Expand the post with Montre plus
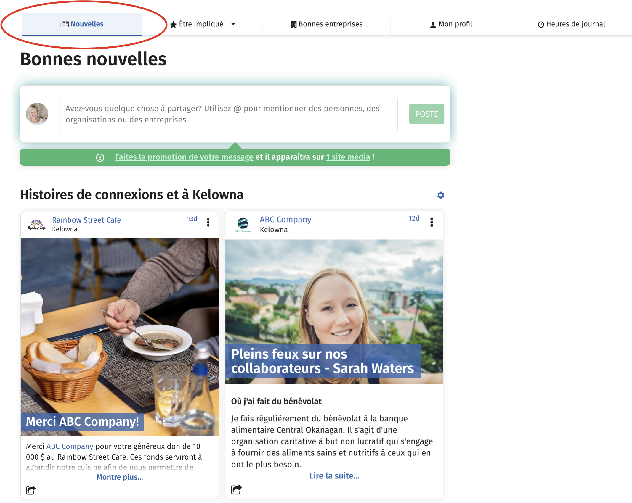Screen dimensions: 632x503 pyautogui.click(x=119, y=477)
